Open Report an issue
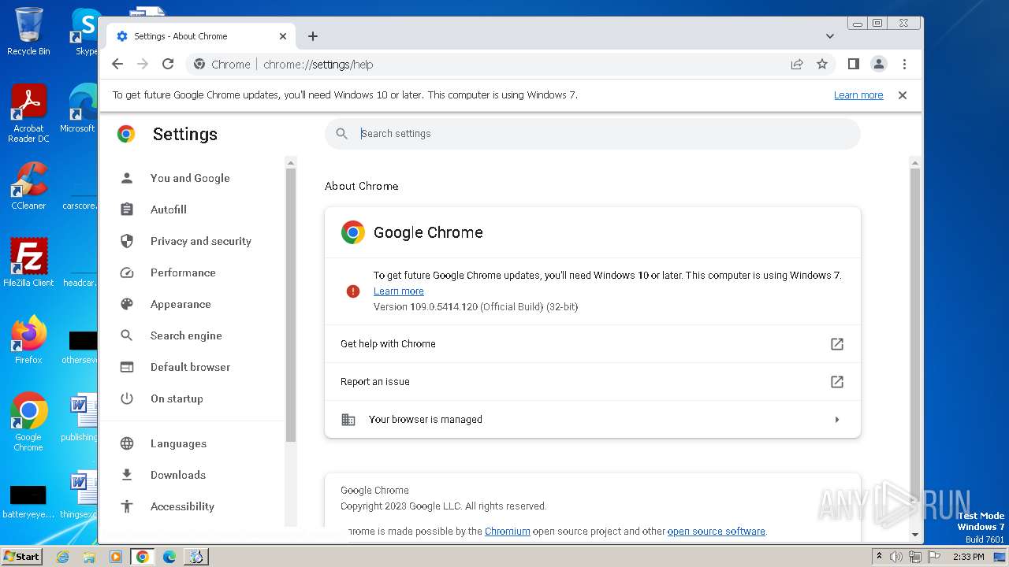 pos(593,382)
